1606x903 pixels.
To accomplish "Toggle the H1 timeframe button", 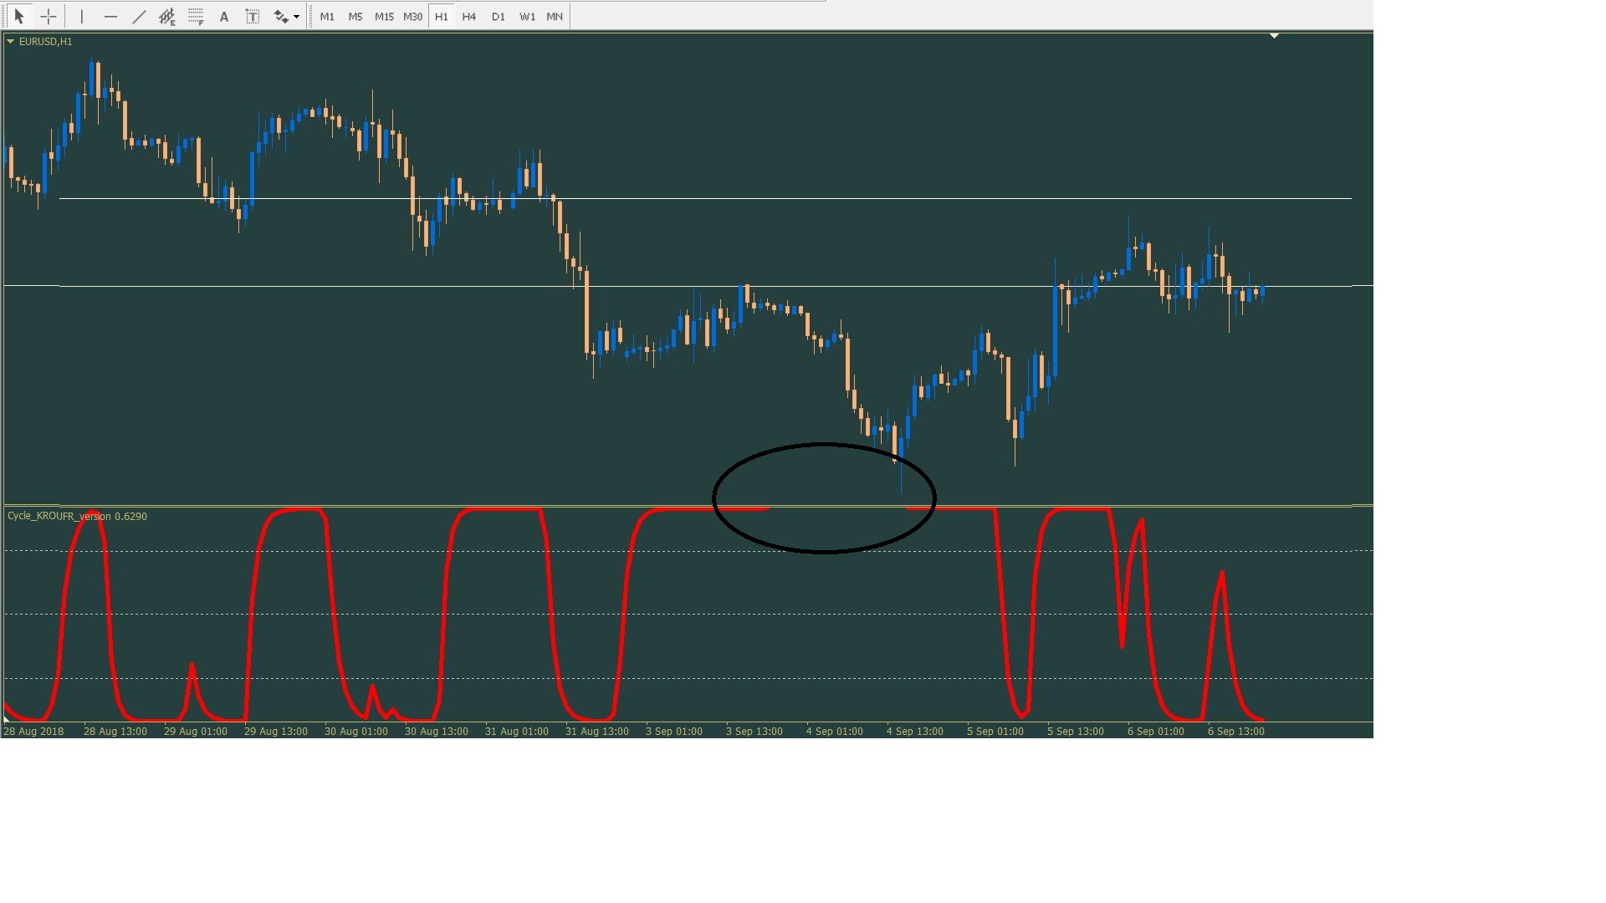I will click(441, 16).
